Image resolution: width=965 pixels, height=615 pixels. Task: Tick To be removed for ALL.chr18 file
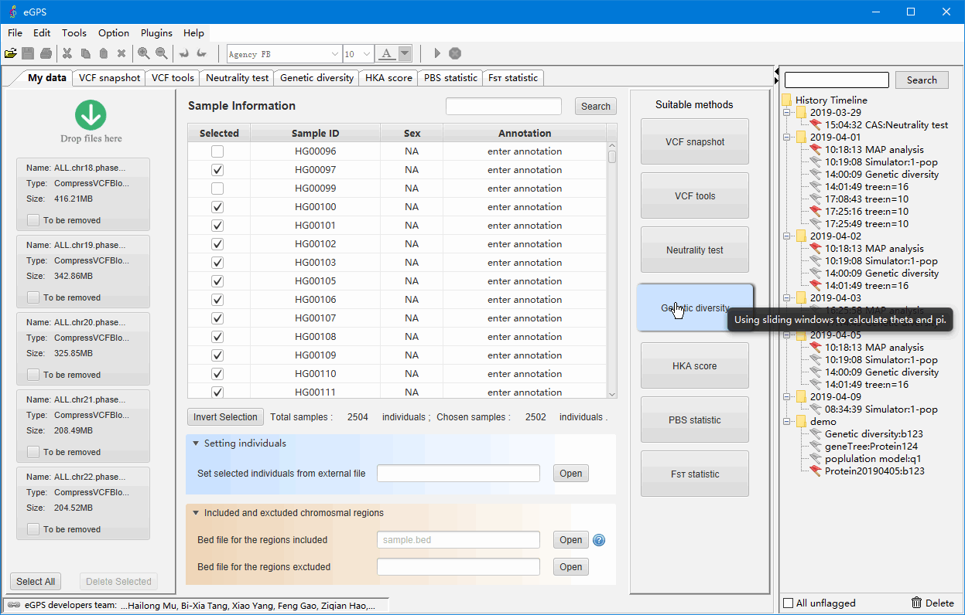pos(33,220)
